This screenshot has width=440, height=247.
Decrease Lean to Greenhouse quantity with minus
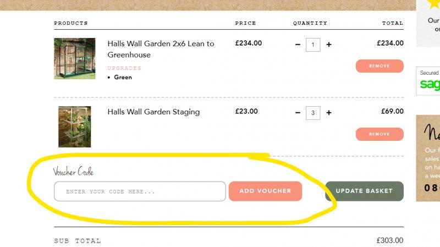(x=298, y=45)
